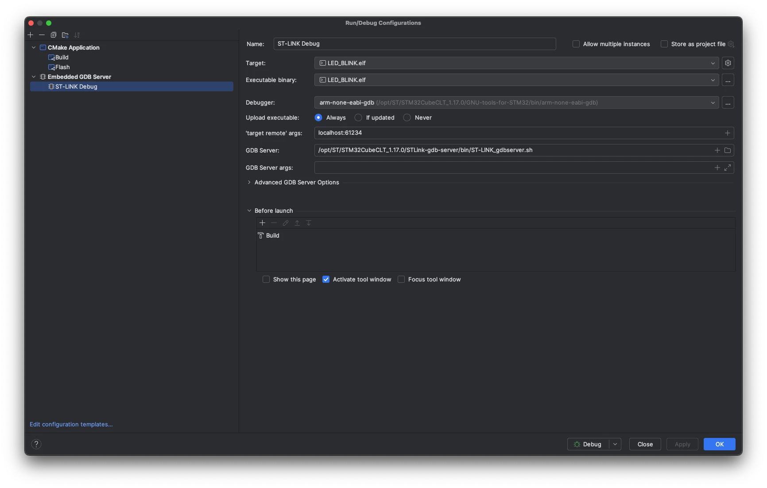767x488 pixels.
Task: Open Target settings gear icon
Action: [x=728, y=63]
